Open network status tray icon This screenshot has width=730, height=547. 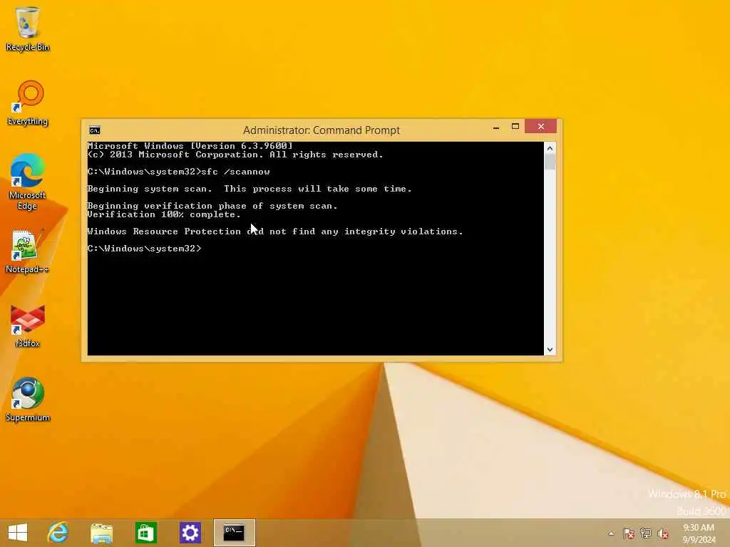(x=646, y=533)
